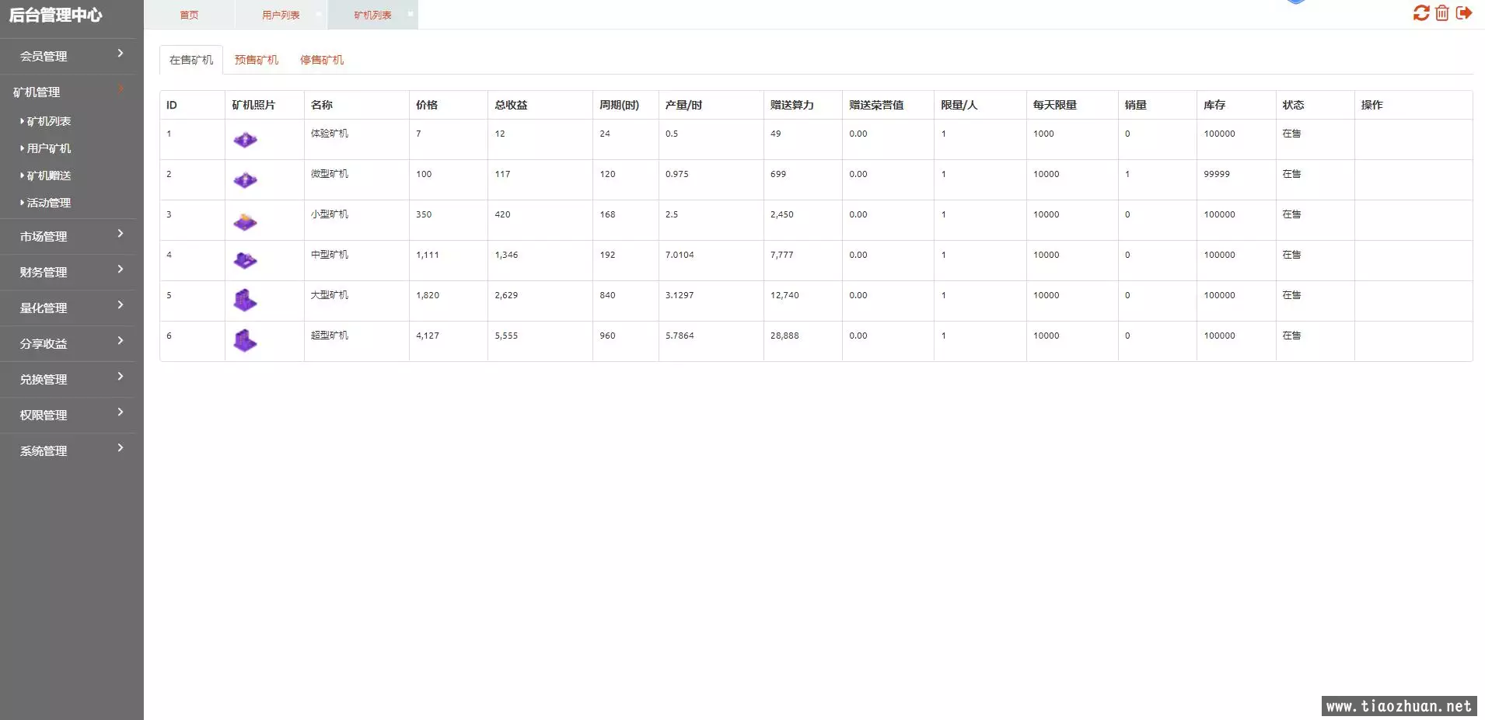The image size is (1485, 720).
Task: Click cycle value 840
Action: pos(607,295)
